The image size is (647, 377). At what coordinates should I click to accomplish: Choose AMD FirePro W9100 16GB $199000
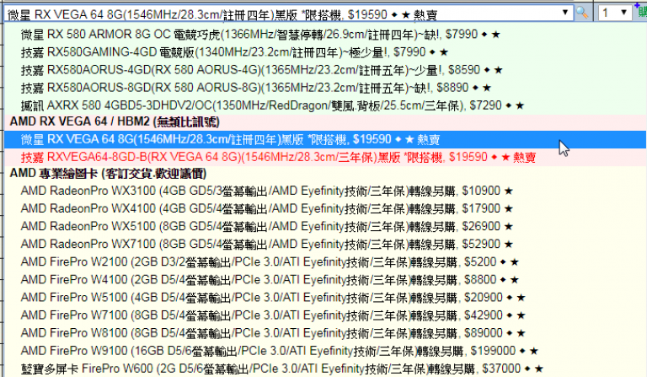pos(325,351)
